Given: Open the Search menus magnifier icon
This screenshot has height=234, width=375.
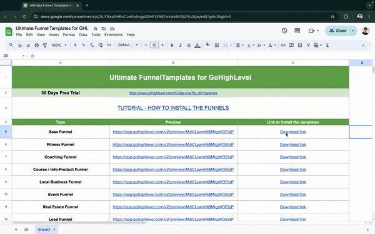Looking at the screenshot, I should (x=11, y=45).
